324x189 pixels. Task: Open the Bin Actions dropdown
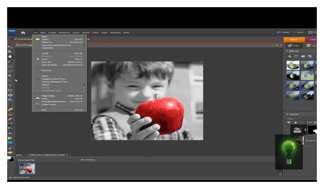point(89,160)
